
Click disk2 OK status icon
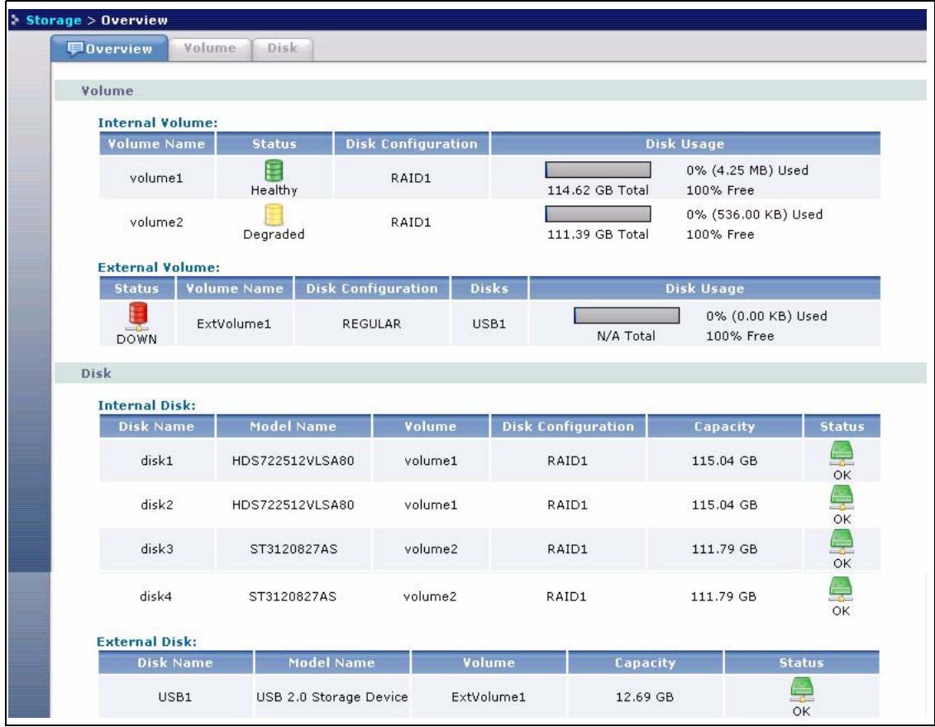842,497
